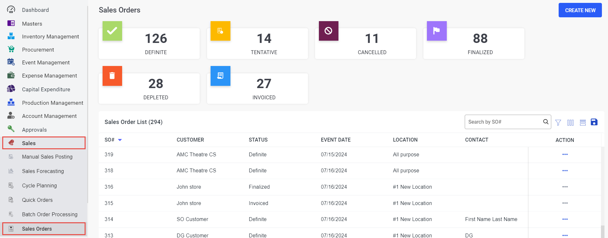Collapse the Sales menu section
This screenshot has width=608, height=238.
[x=44, y=143]
